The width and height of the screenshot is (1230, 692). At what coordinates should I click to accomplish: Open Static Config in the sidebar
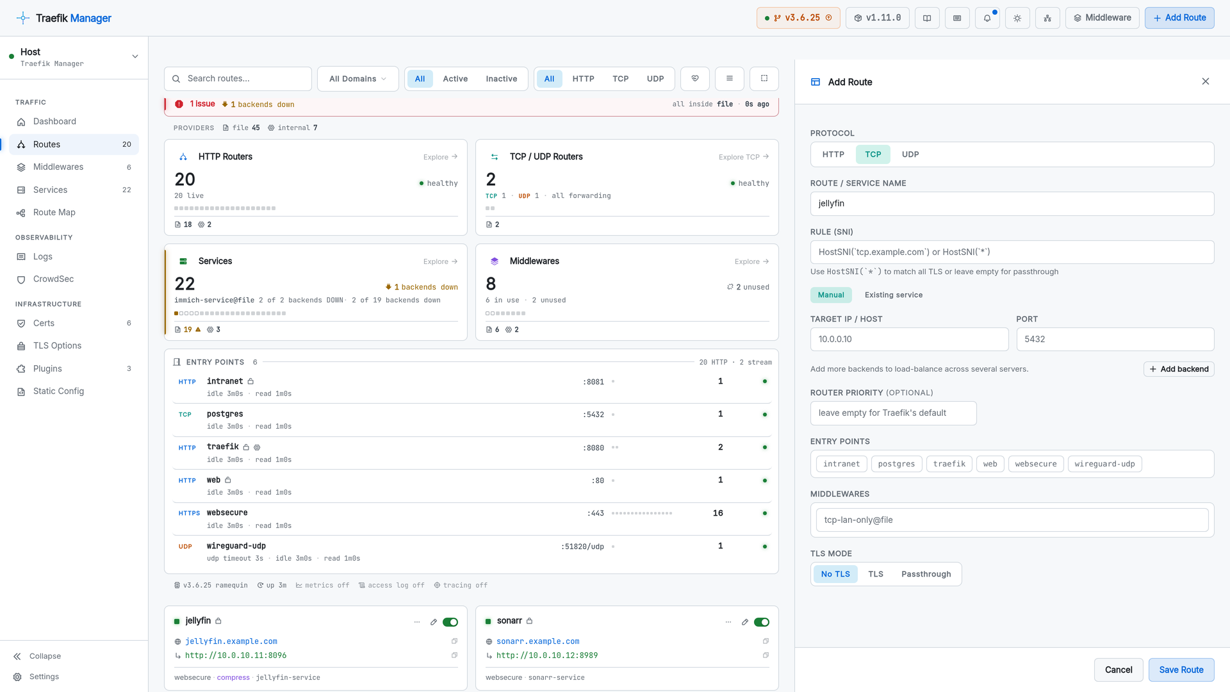74,391
